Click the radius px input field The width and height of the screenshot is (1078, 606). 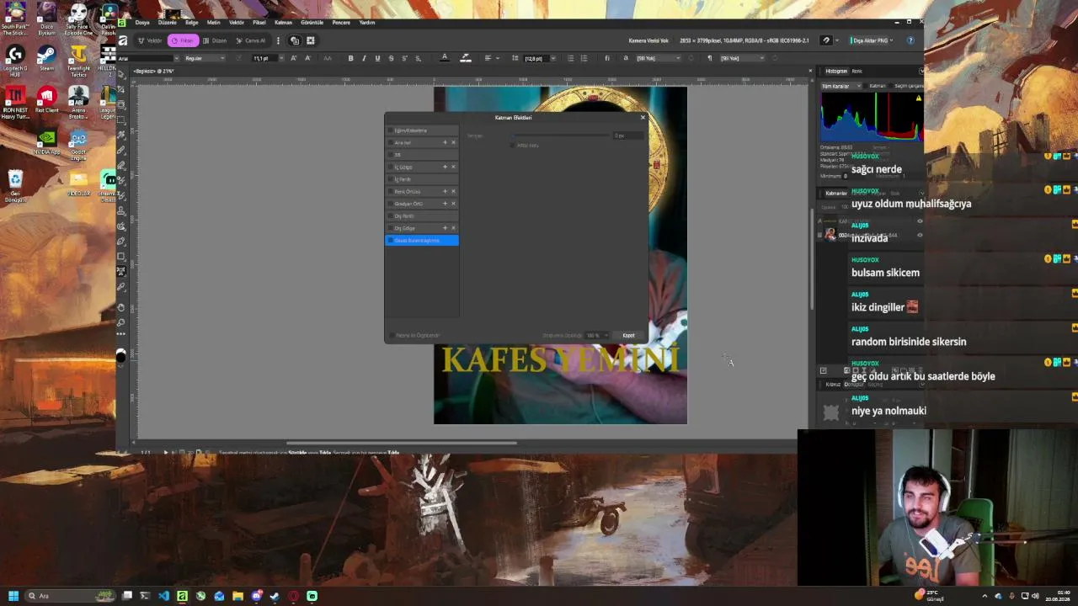point(627,136)
